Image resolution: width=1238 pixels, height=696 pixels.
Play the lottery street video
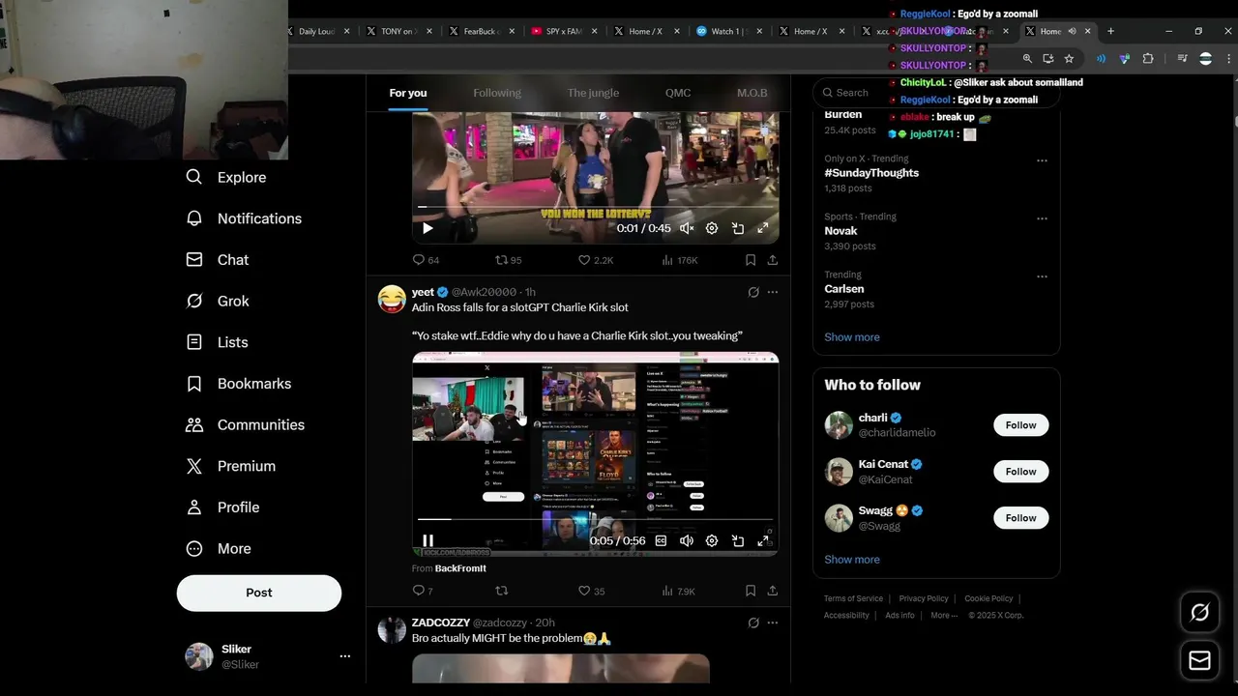click(427, 228)
